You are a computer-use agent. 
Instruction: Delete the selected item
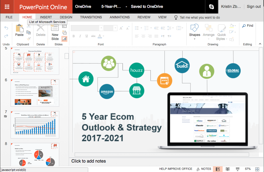(x=41, y=30)
